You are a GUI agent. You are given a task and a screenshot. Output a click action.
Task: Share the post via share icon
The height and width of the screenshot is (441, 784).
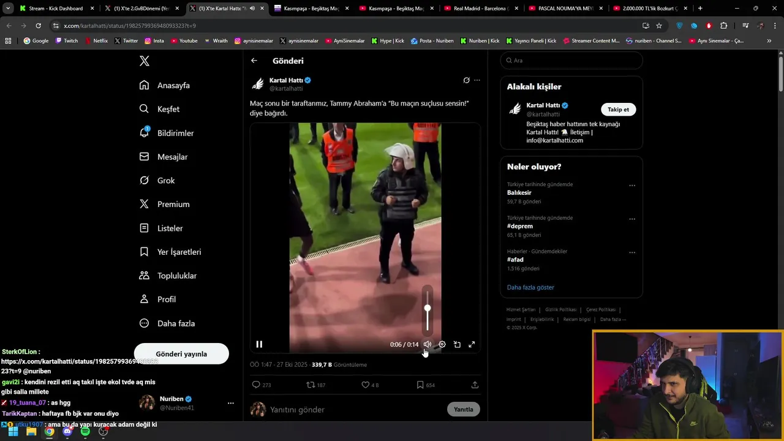click(475, 385)
